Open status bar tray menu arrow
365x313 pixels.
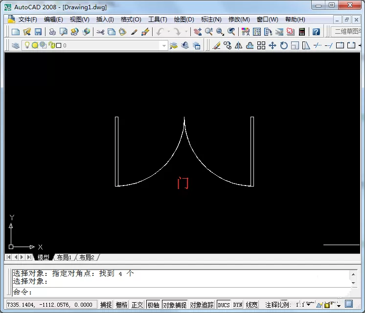(x=339, y=306)
